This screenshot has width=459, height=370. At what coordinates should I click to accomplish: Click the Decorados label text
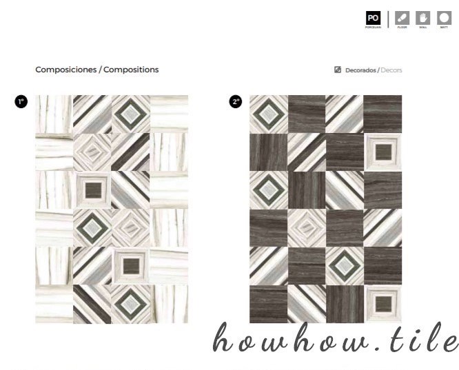click(360, 70)
